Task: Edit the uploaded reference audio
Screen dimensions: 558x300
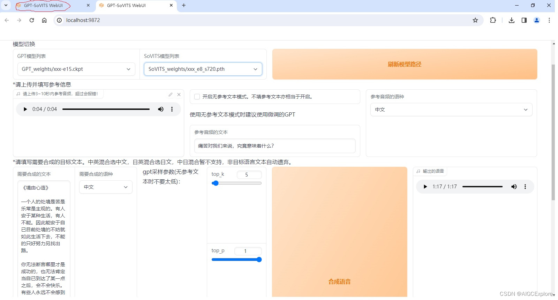Action: click(171, 95)
